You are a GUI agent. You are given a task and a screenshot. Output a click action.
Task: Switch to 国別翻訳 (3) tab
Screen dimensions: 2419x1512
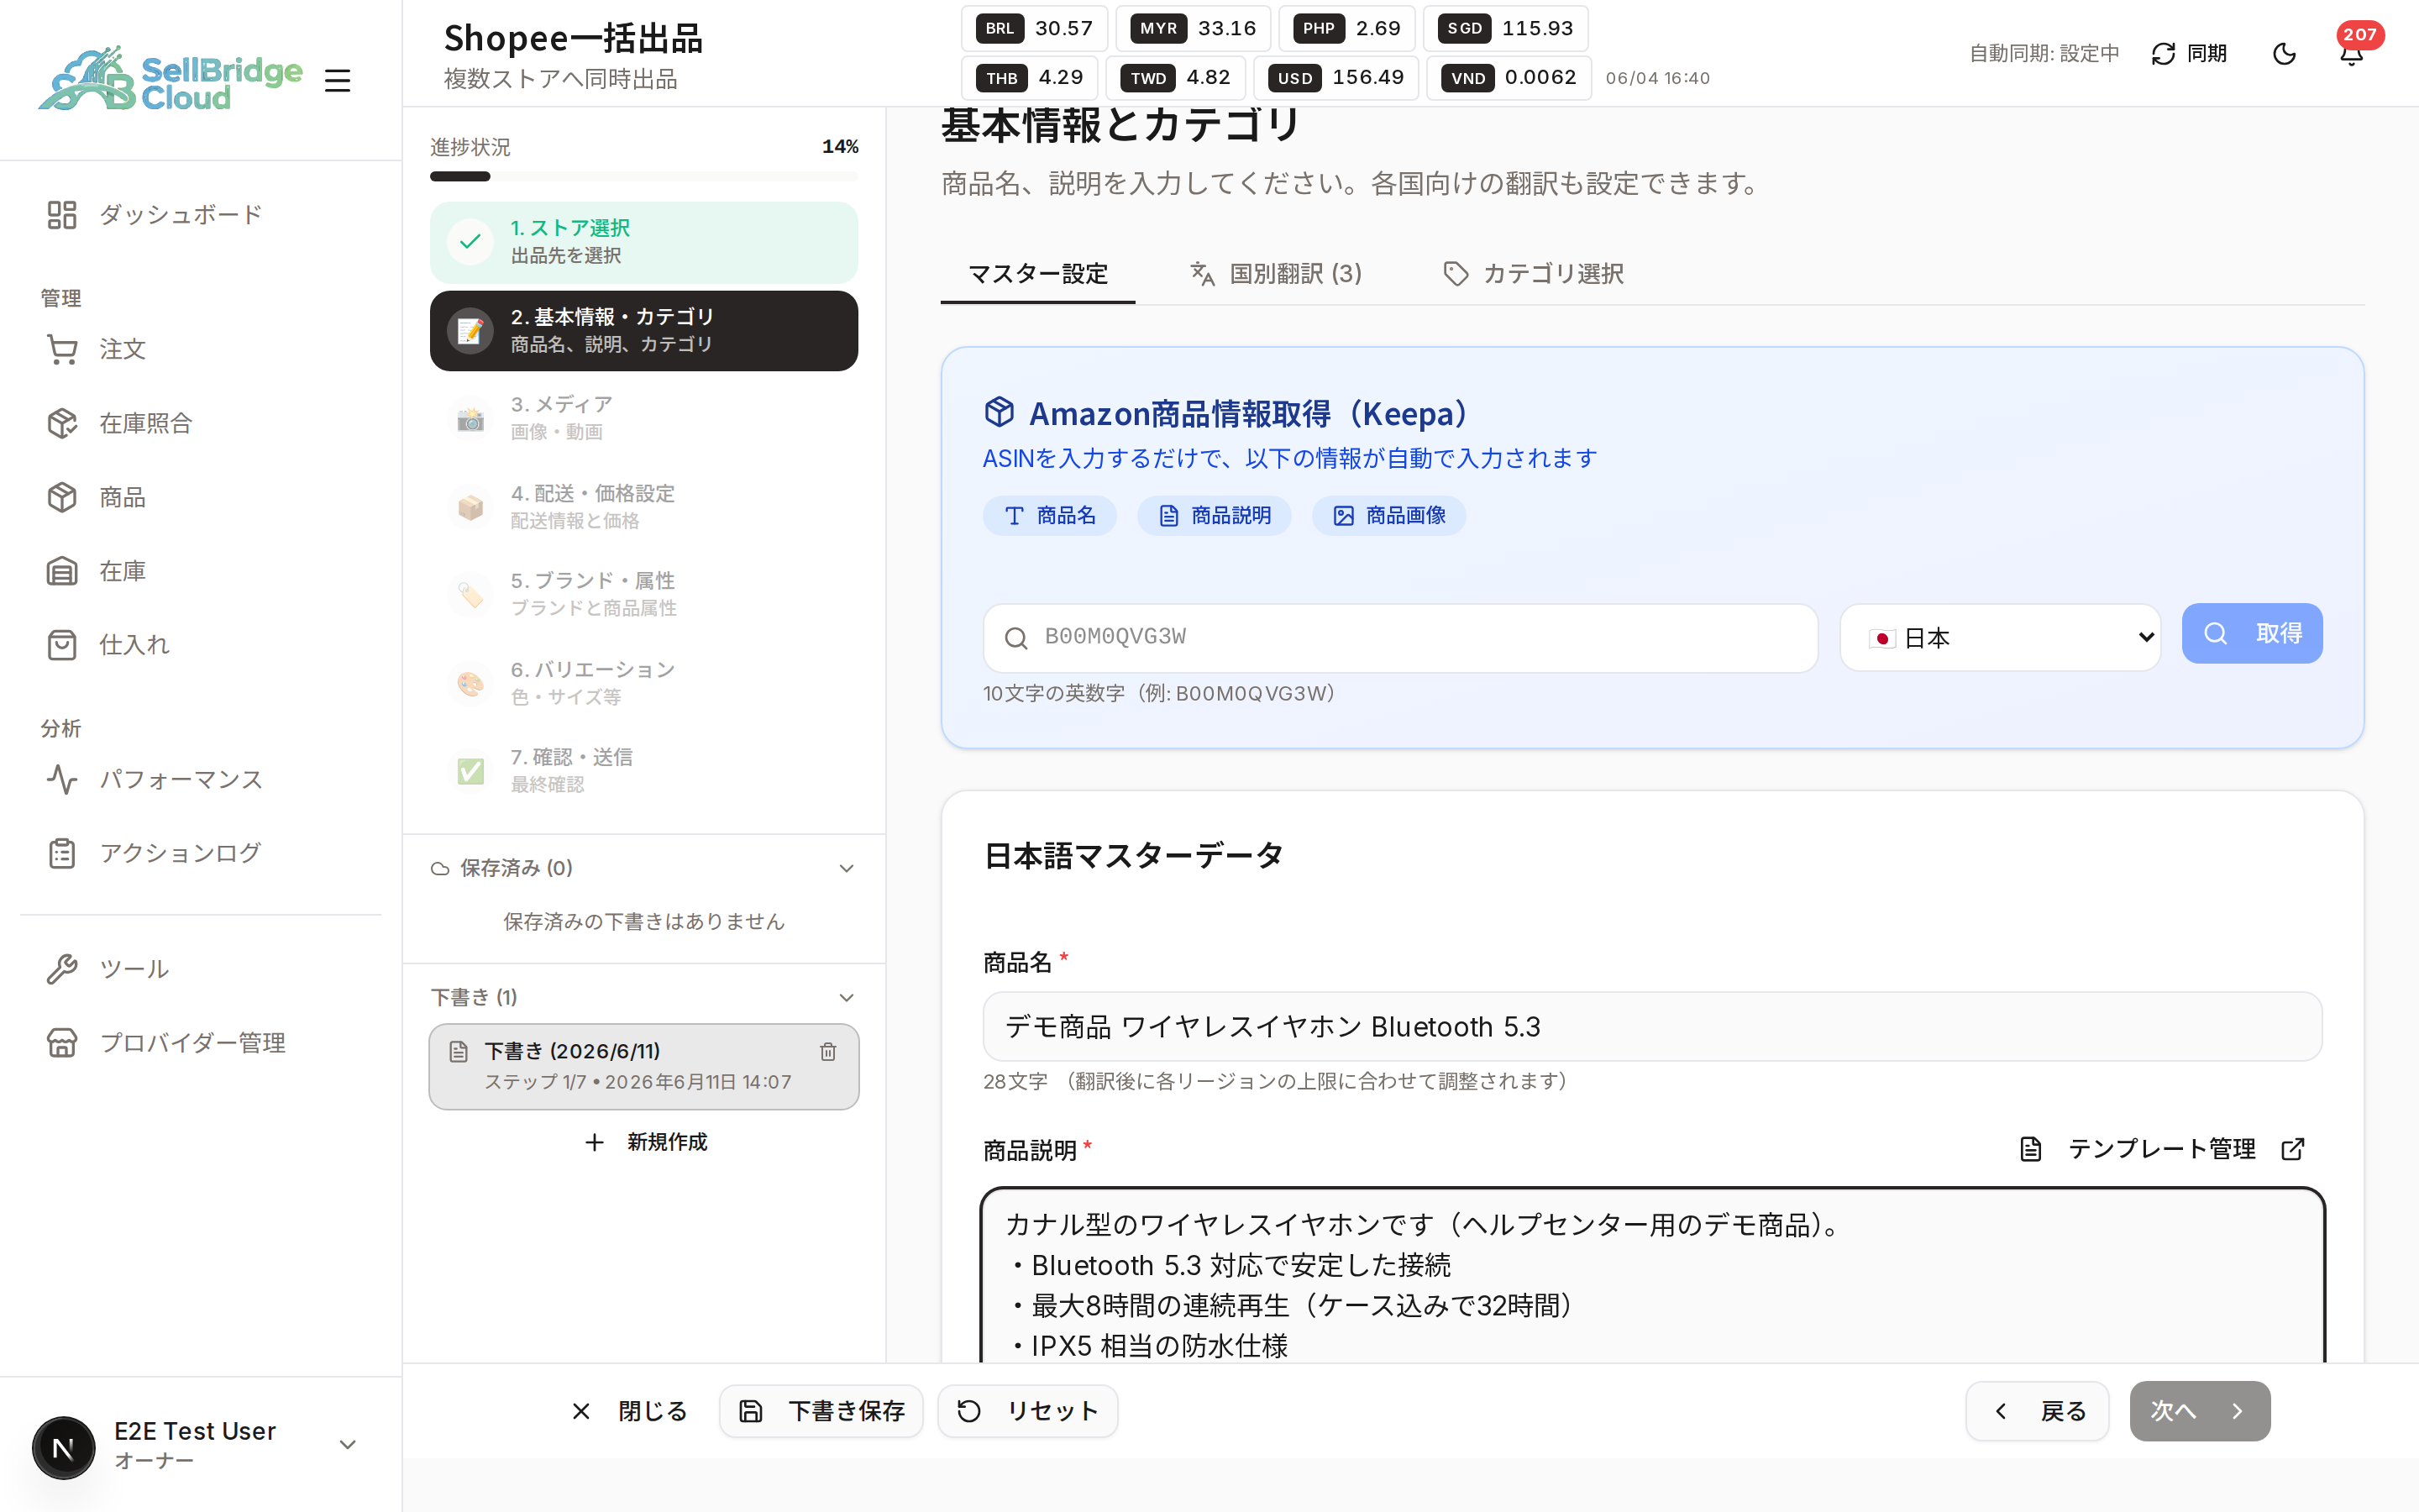tap(1276, 274)
